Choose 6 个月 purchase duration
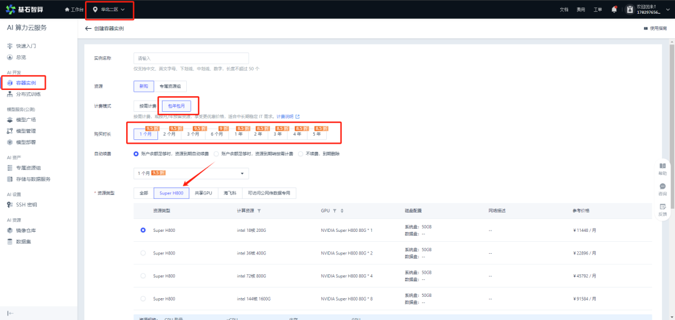675x320 pixels. tap(216, 134)
